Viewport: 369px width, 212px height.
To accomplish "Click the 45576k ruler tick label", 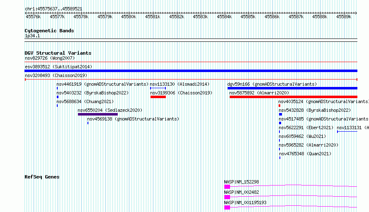I will point(33,17).
